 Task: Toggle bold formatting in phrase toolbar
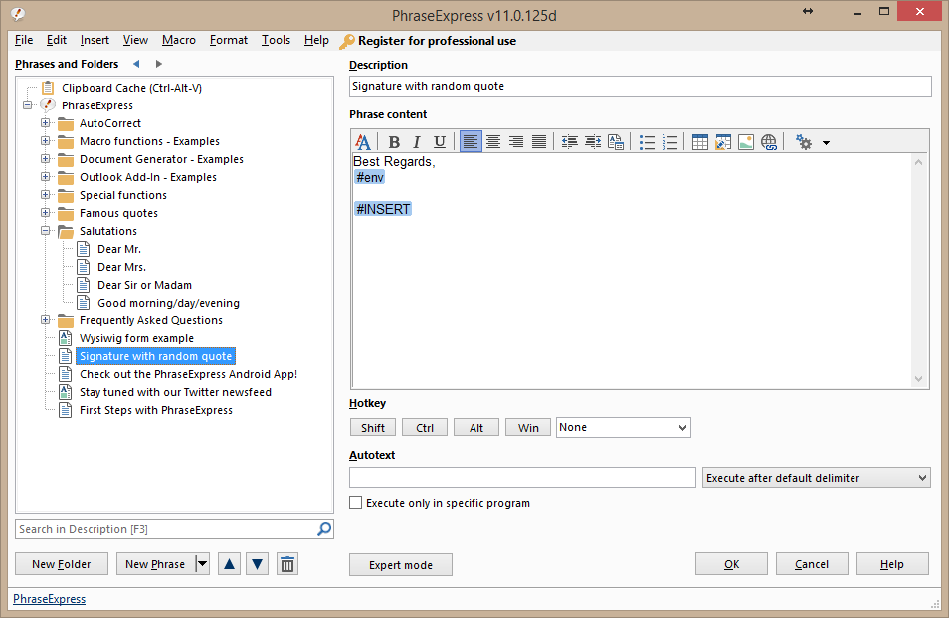pos(394,142)
